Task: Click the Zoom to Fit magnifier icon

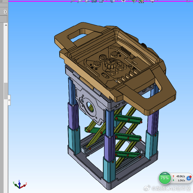Action: pos(72,1)
